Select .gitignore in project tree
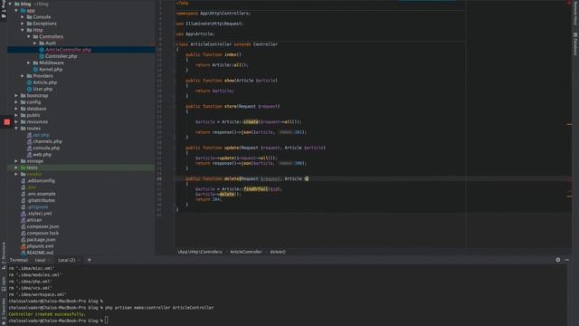 click(x=37, y=207)
